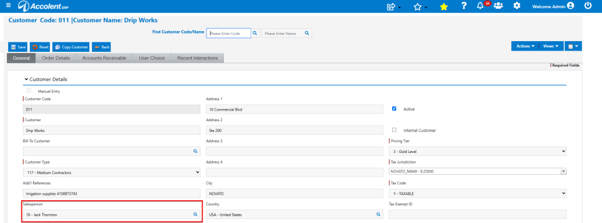Check the Internal Customer checkbox
This screenshot has width=602, height=223.
pyautogui.click(x=394, y=130)
